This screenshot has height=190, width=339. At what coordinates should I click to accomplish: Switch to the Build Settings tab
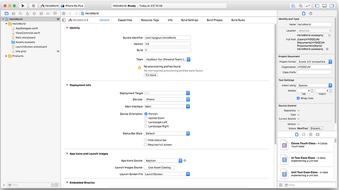click(190, 20)
